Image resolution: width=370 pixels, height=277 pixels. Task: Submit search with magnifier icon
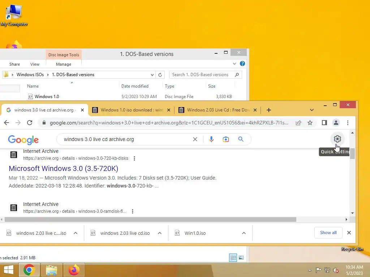click(x=241, y=139)
